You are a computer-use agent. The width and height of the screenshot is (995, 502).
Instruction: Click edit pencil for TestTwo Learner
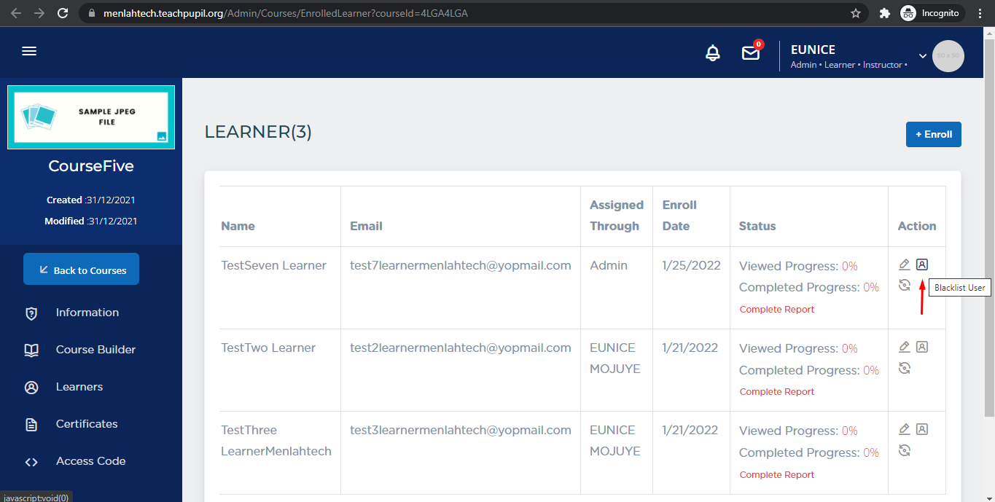pos(905,347)
